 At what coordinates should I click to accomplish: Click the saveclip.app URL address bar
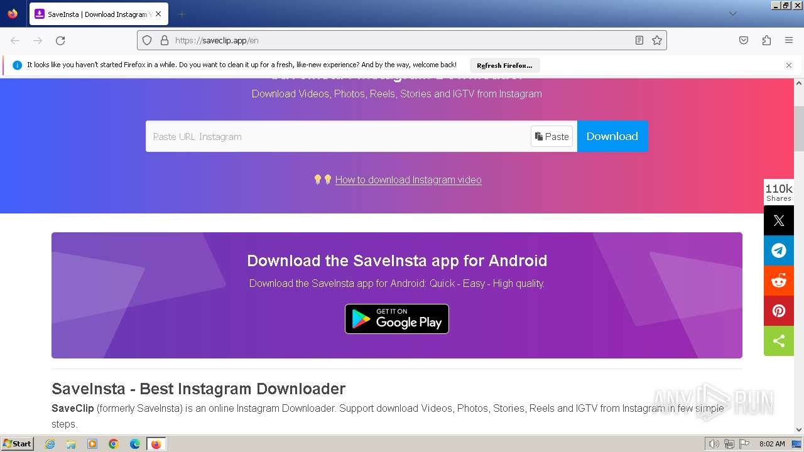tap(402, 40)
